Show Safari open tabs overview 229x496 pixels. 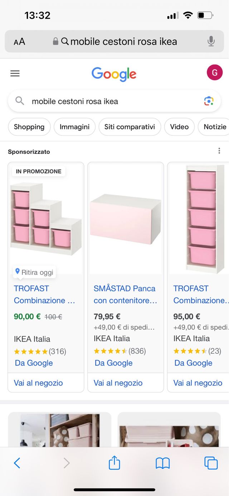point(211,463)
